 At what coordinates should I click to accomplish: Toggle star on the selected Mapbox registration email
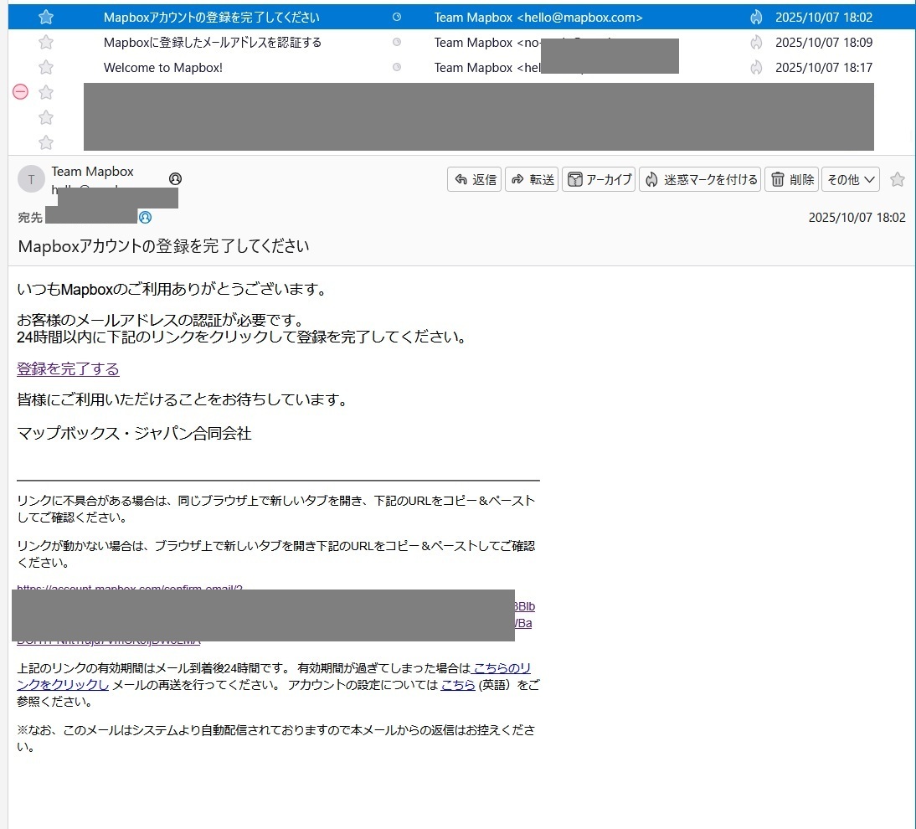point(46,18)
